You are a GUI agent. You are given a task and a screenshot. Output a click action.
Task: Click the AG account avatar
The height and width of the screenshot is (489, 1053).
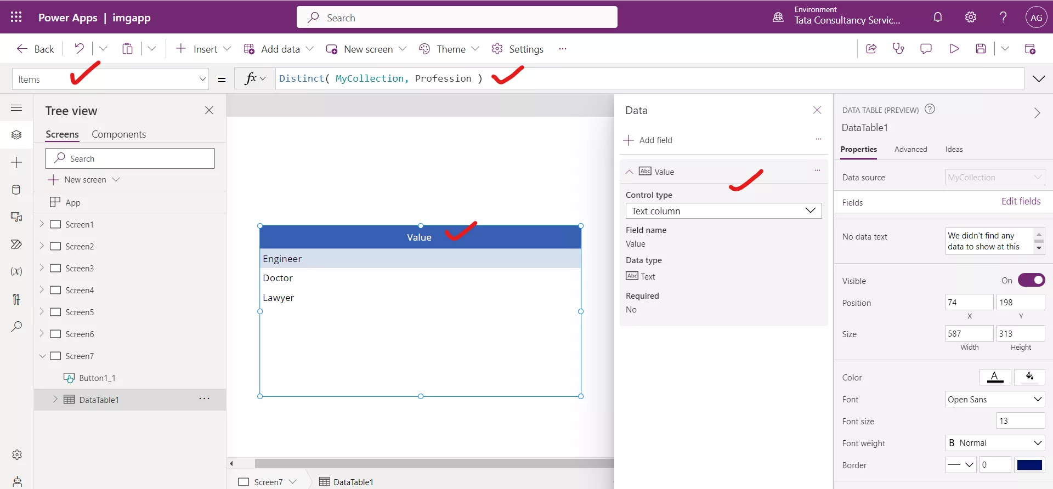tap(1036, 17)
